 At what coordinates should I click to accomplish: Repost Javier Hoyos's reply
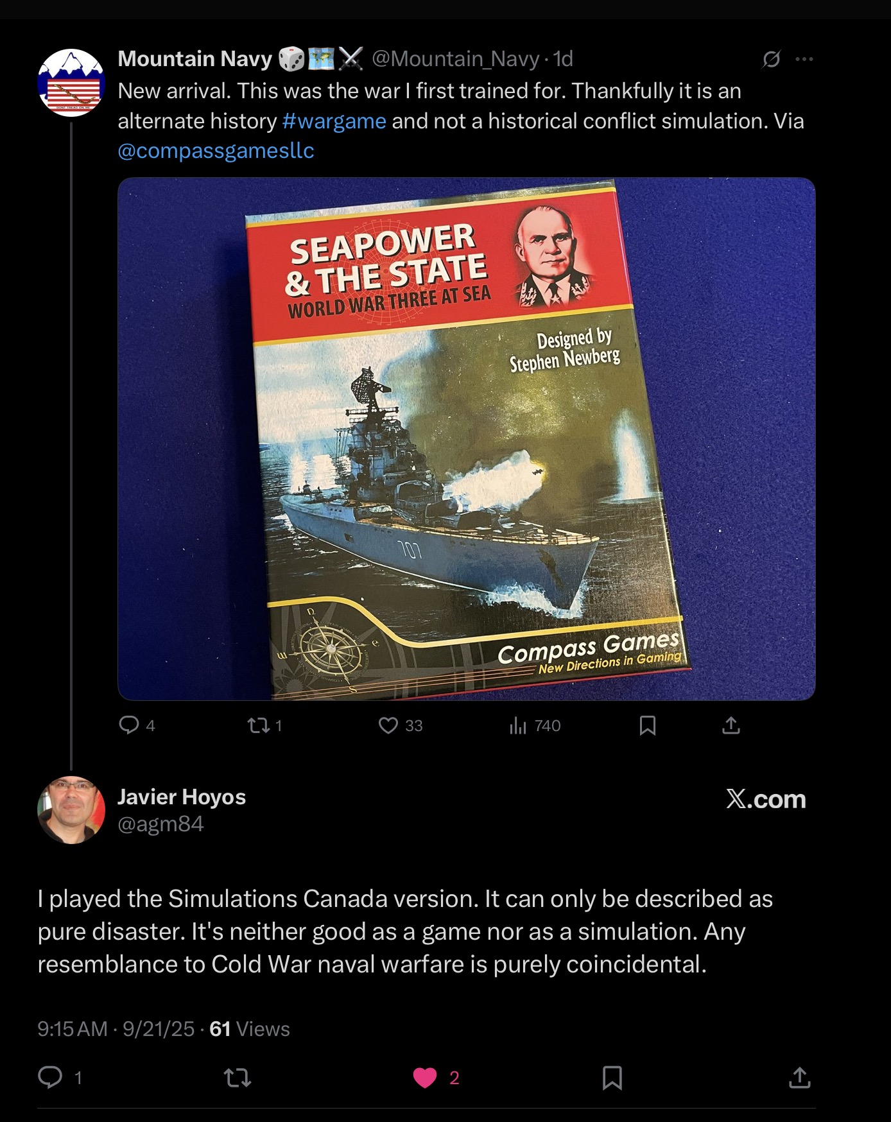pyautogui.click(x=237, y=1077)
